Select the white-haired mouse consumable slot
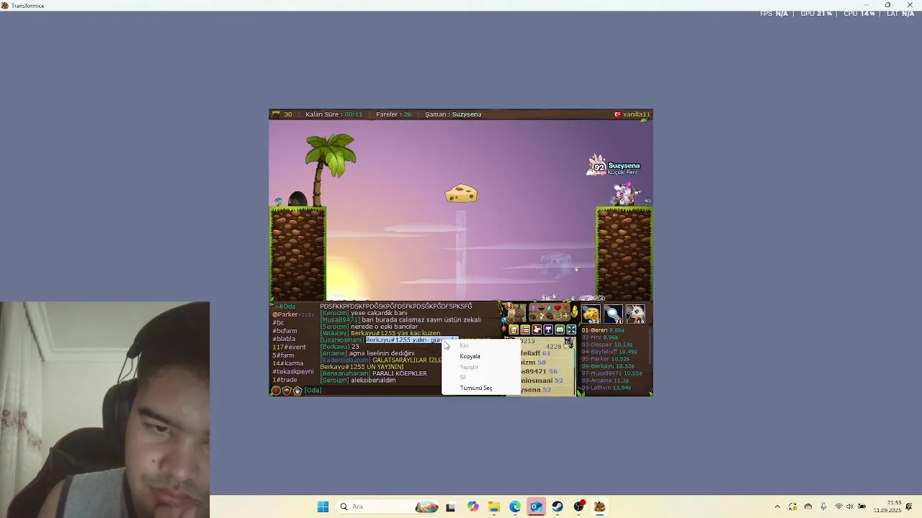 pos(635,314)
